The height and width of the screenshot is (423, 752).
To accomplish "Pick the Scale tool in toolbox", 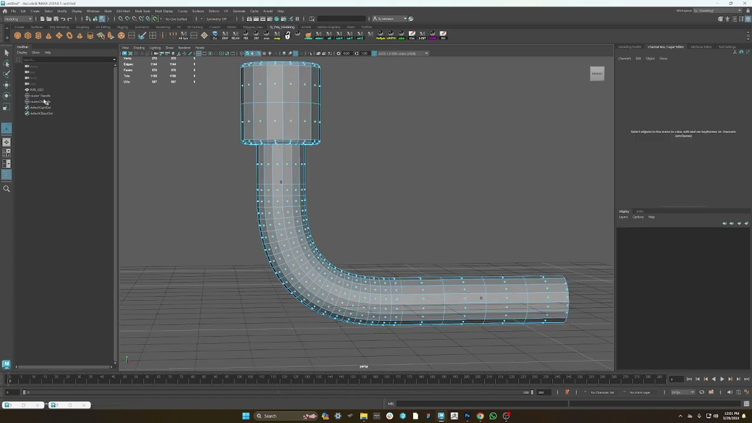I will pos(6,106).
